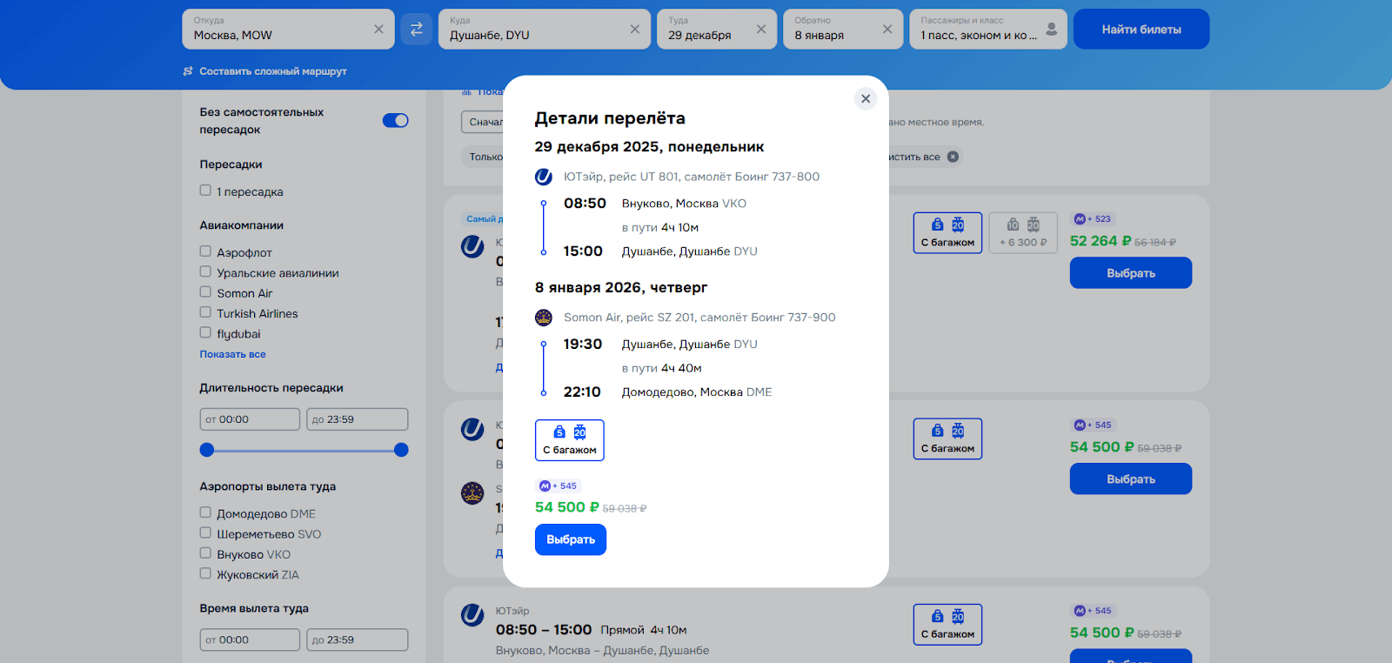This screenshot has height=663, width=1392.
Task: Open the sort order dropdown
Action: click(x=483, y=122)
